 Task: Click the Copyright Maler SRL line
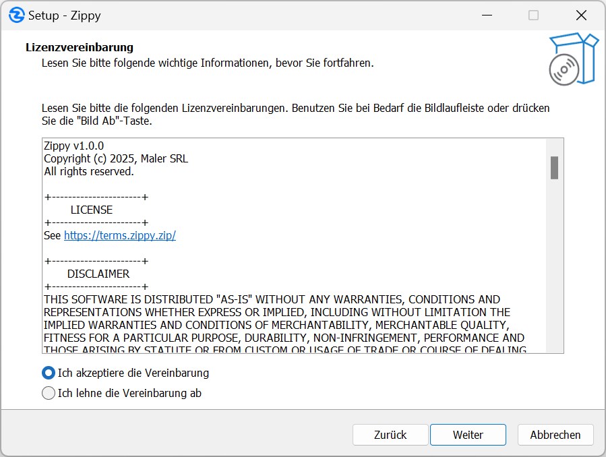[x=116, y=158]
